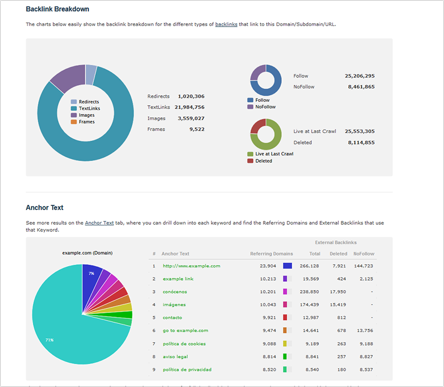Click total backlinks value 238,850

[x=309, y=292]
